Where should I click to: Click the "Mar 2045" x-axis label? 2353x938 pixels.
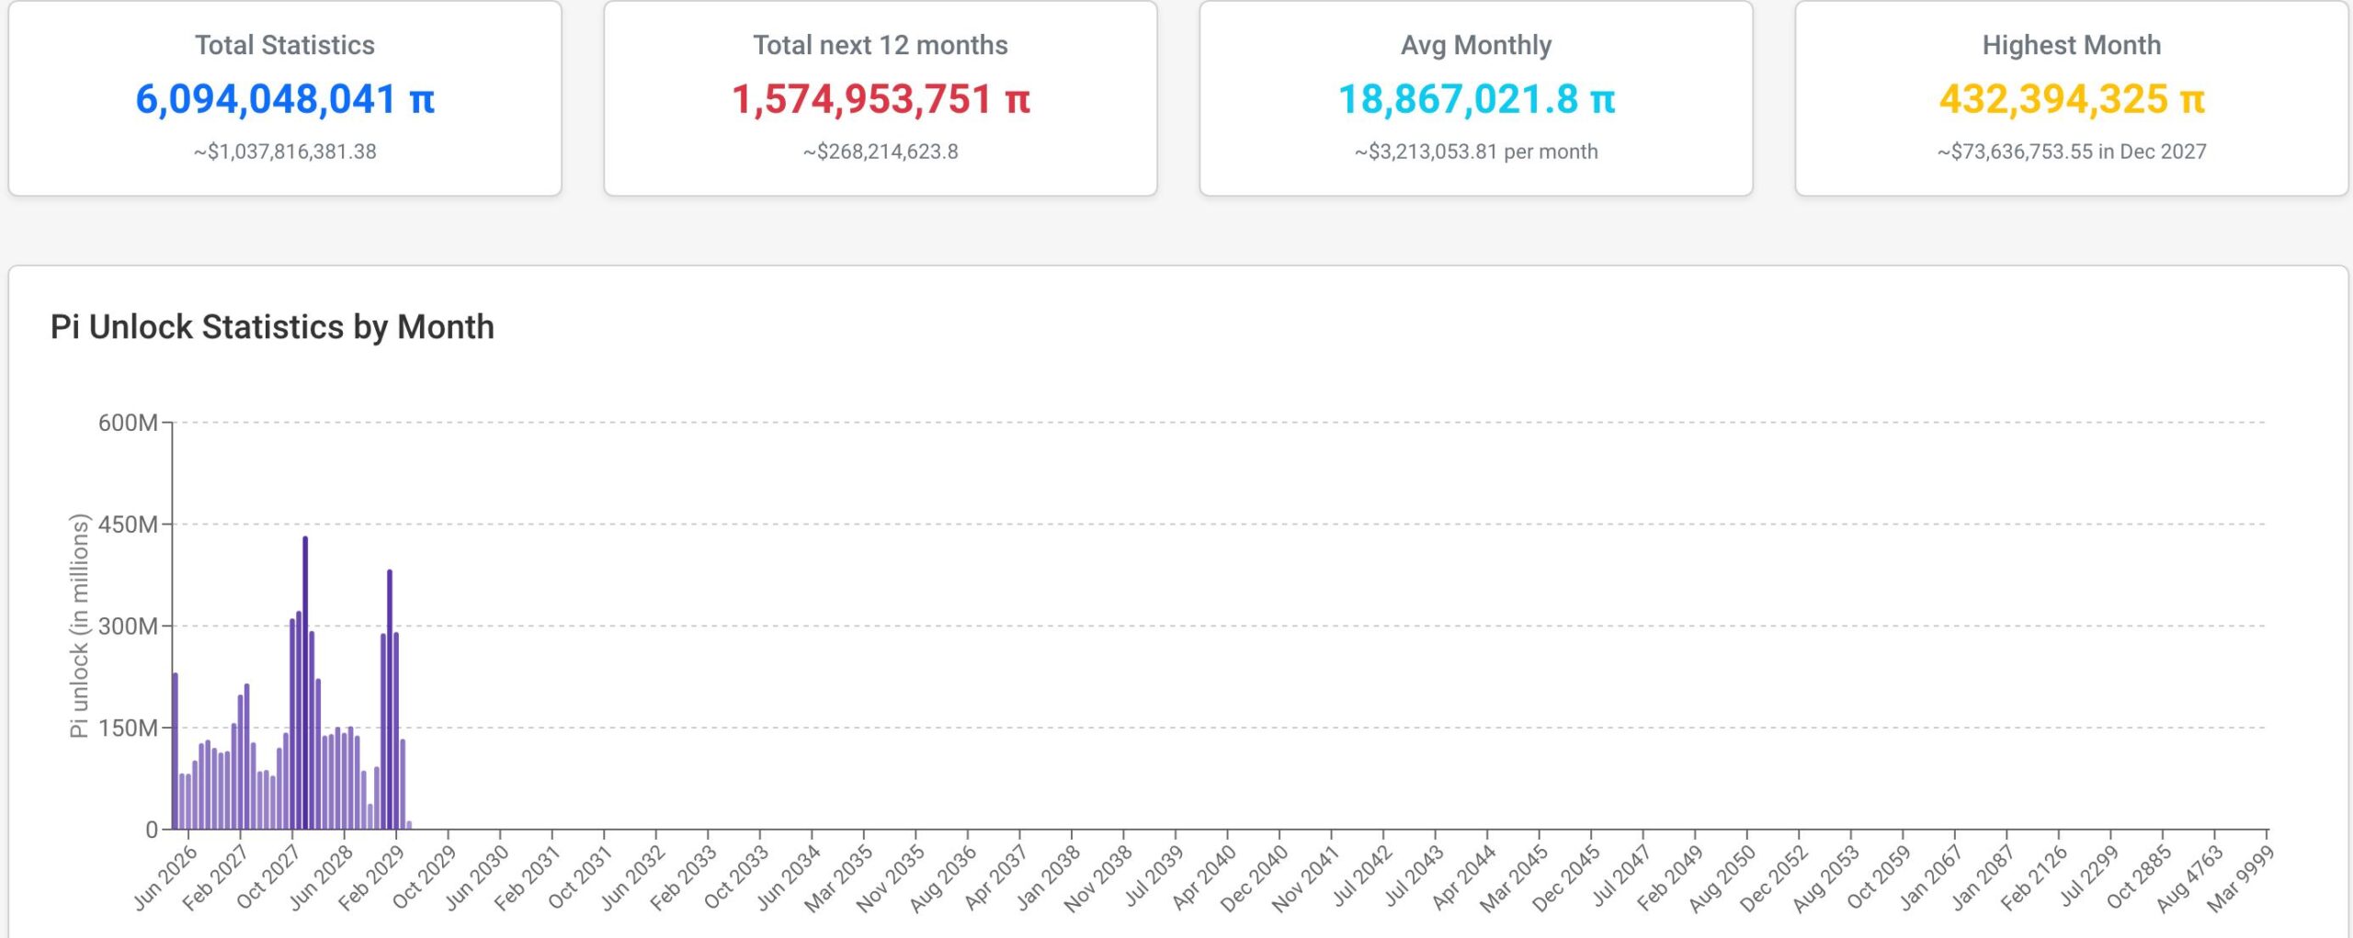(1515, 877)
